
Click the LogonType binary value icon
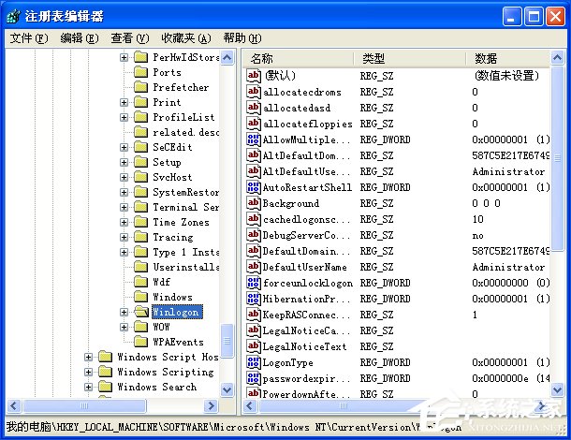coord(253,362)
